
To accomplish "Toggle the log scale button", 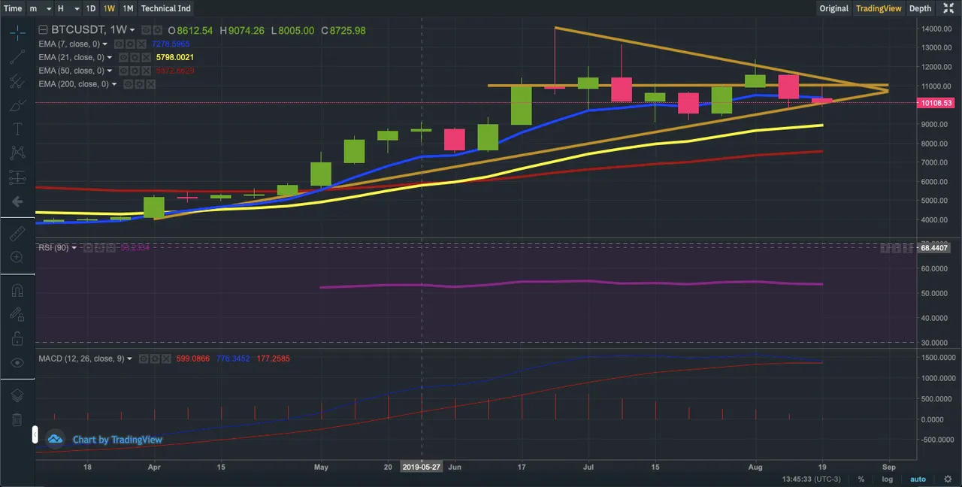I will 888,479.
